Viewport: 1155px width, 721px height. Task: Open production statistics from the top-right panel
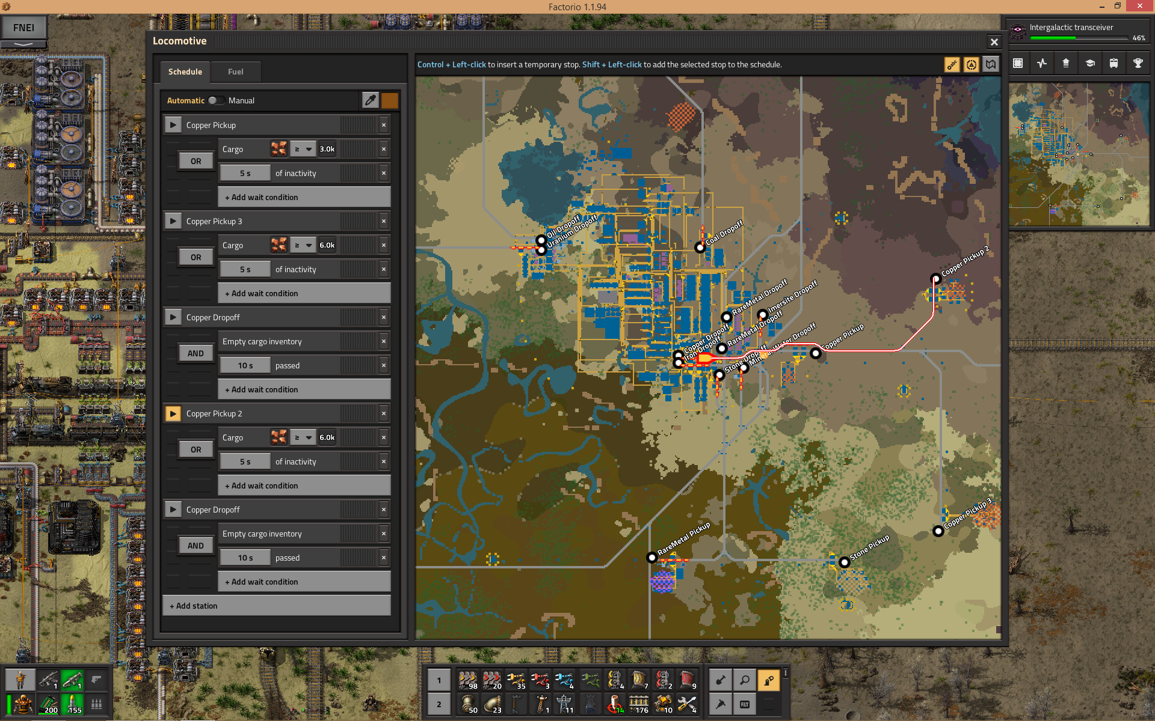[1042, 63]
